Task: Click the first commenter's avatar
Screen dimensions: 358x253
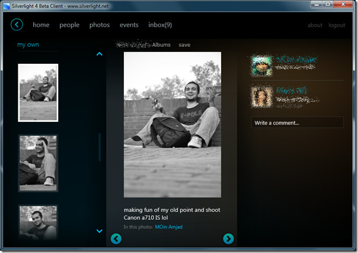Action: [x=261, y=66]
